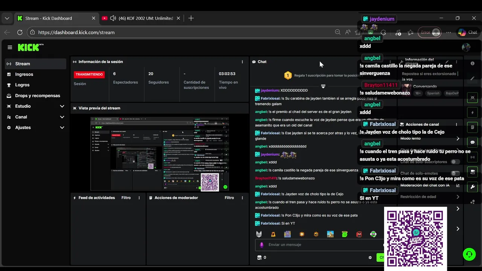Toggle Chat de solo-emotes switch
Screen dimensions: 482x271
coord(455,173)
